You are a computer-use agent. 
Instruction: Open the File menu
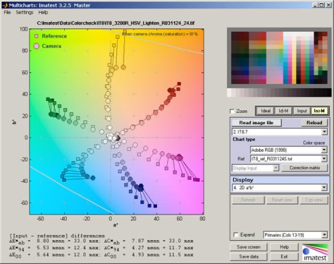pyautogui.click(x=7, y=12)
